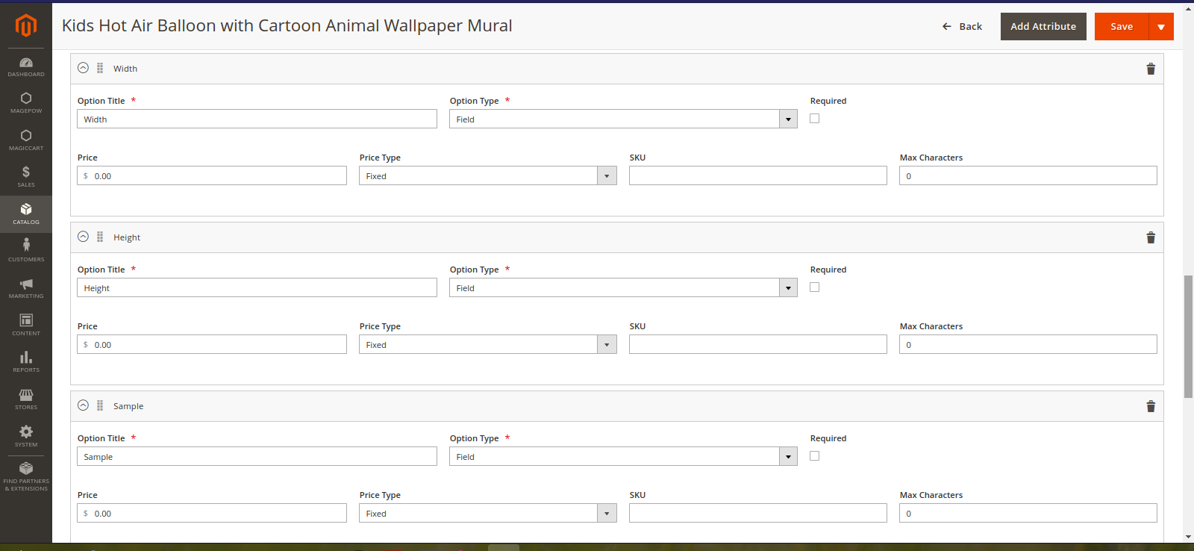Check Required box for Sample option
1194x551 pixels.
(815, 456)
